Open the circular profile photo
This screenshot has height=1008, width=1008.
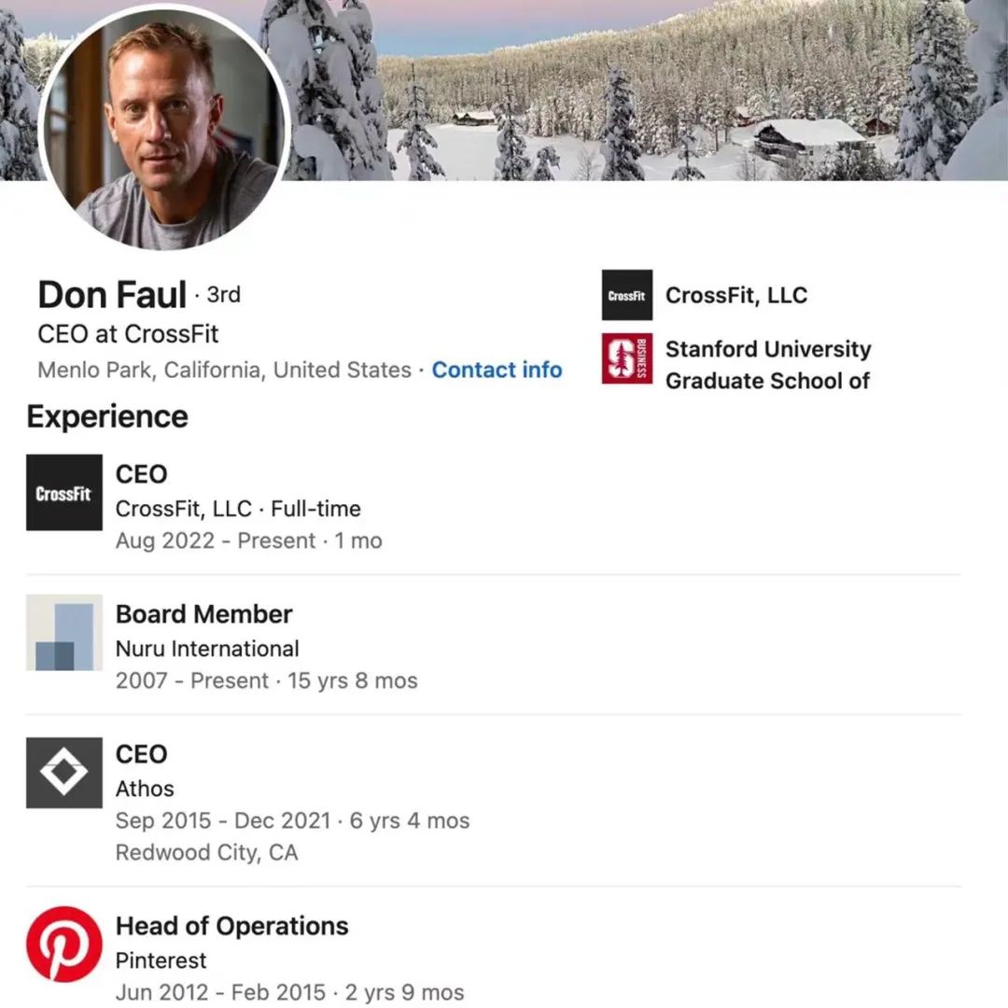pyautogui.click(x=164, y=129)
